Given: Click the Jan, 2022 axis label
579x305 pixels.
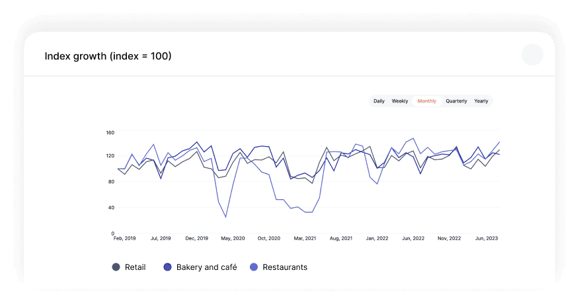Looking at the screenshot, I should click(x=377, y=238).
